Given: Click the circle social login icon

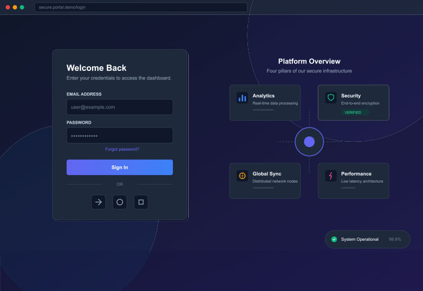Looking at the screenshot, I should (x=119, y=202).
